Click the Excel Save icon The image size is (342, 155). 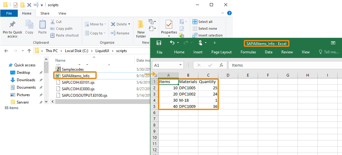tap(159, 43)
